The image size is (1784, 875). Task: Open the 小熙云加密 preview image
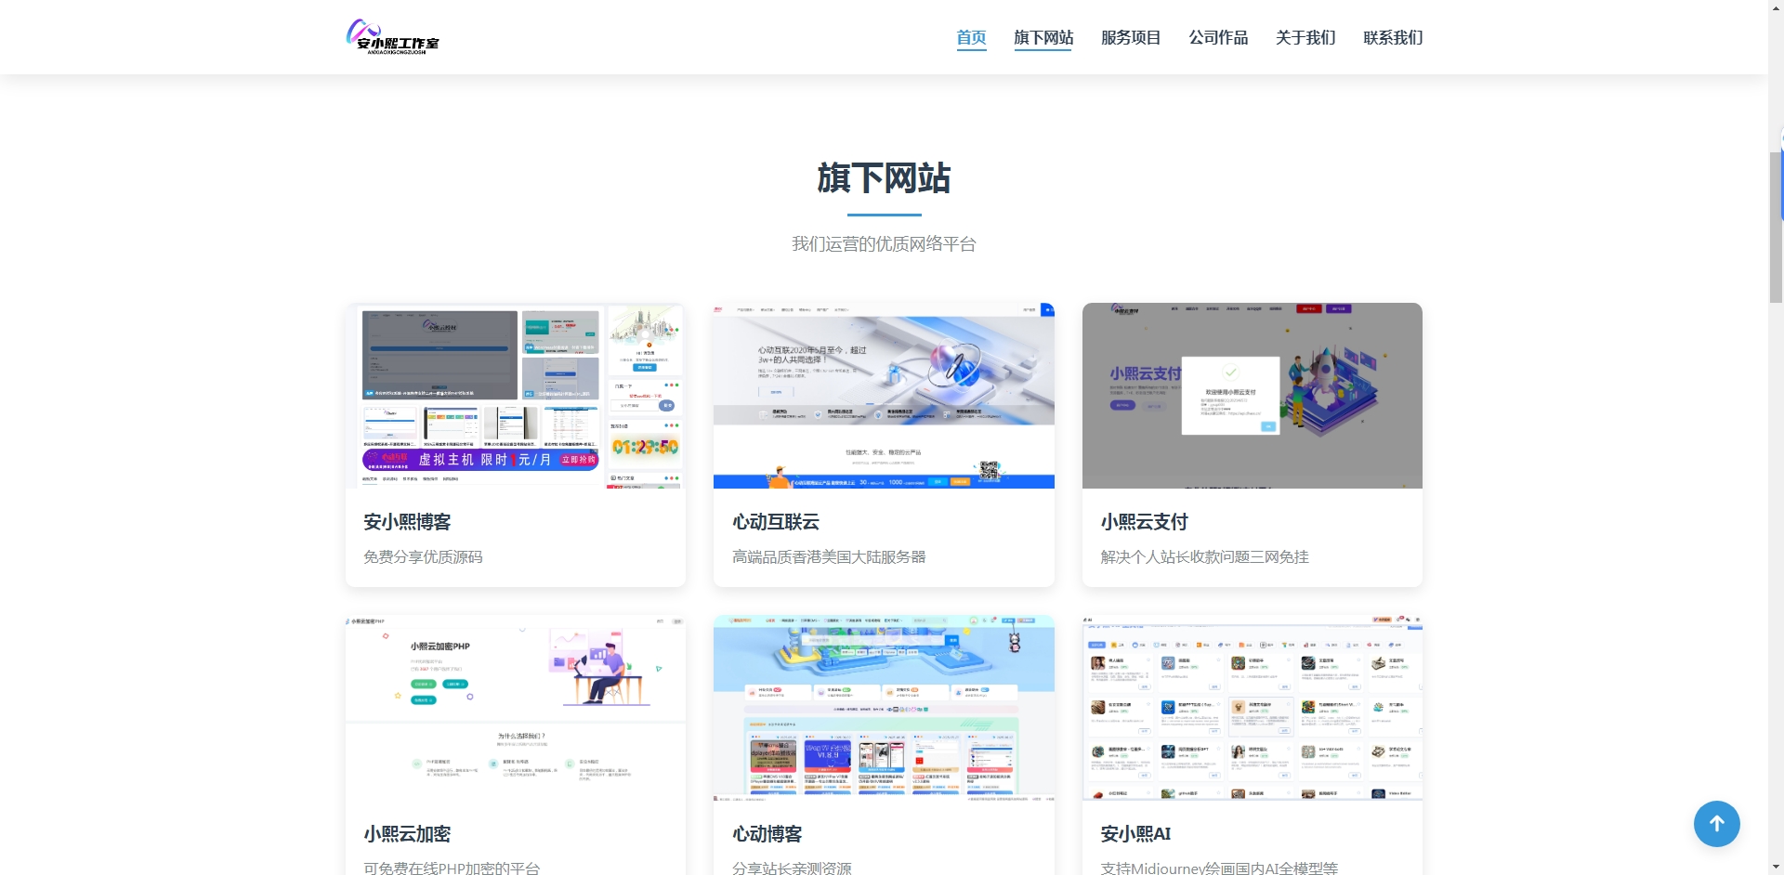pos(516,708)
